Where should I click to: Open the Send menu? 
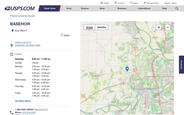click(69, 8)
